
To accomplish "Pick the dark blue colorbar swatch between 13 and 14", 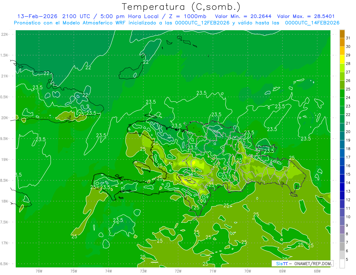I will [x=342, y=187].
